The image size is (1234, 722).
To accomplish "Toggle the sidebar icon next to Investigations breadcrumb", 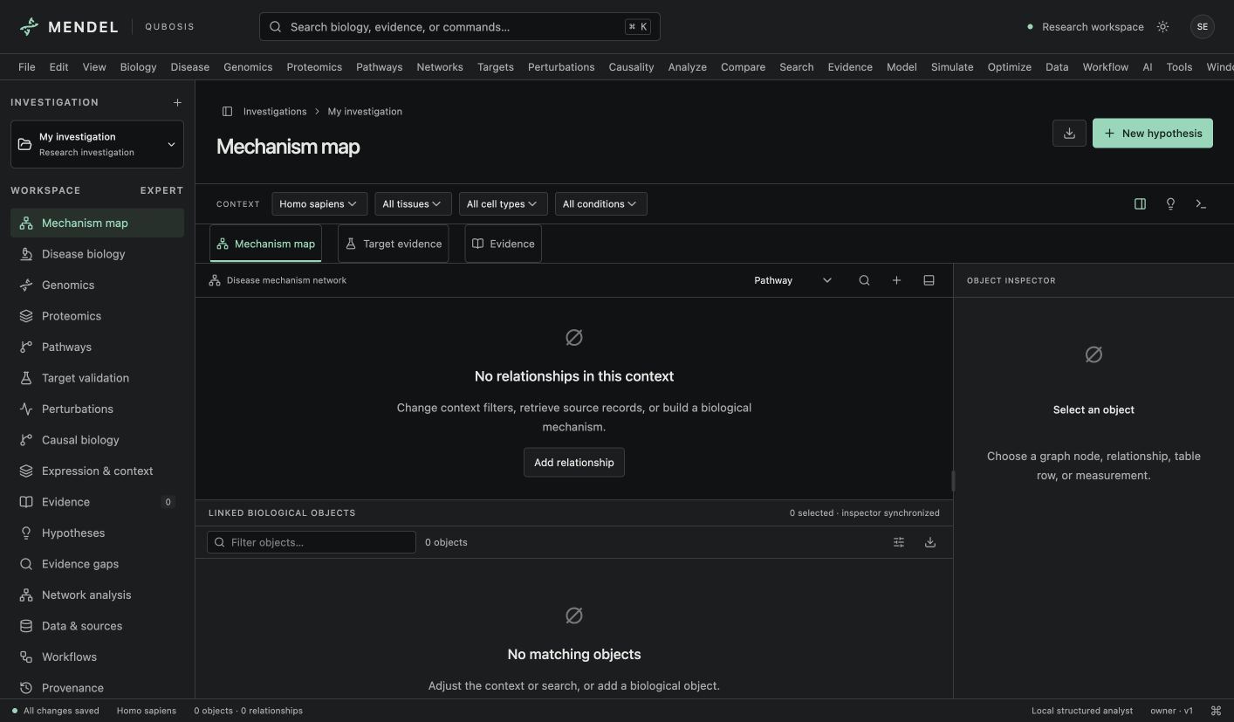I will (x=227, y=112).
